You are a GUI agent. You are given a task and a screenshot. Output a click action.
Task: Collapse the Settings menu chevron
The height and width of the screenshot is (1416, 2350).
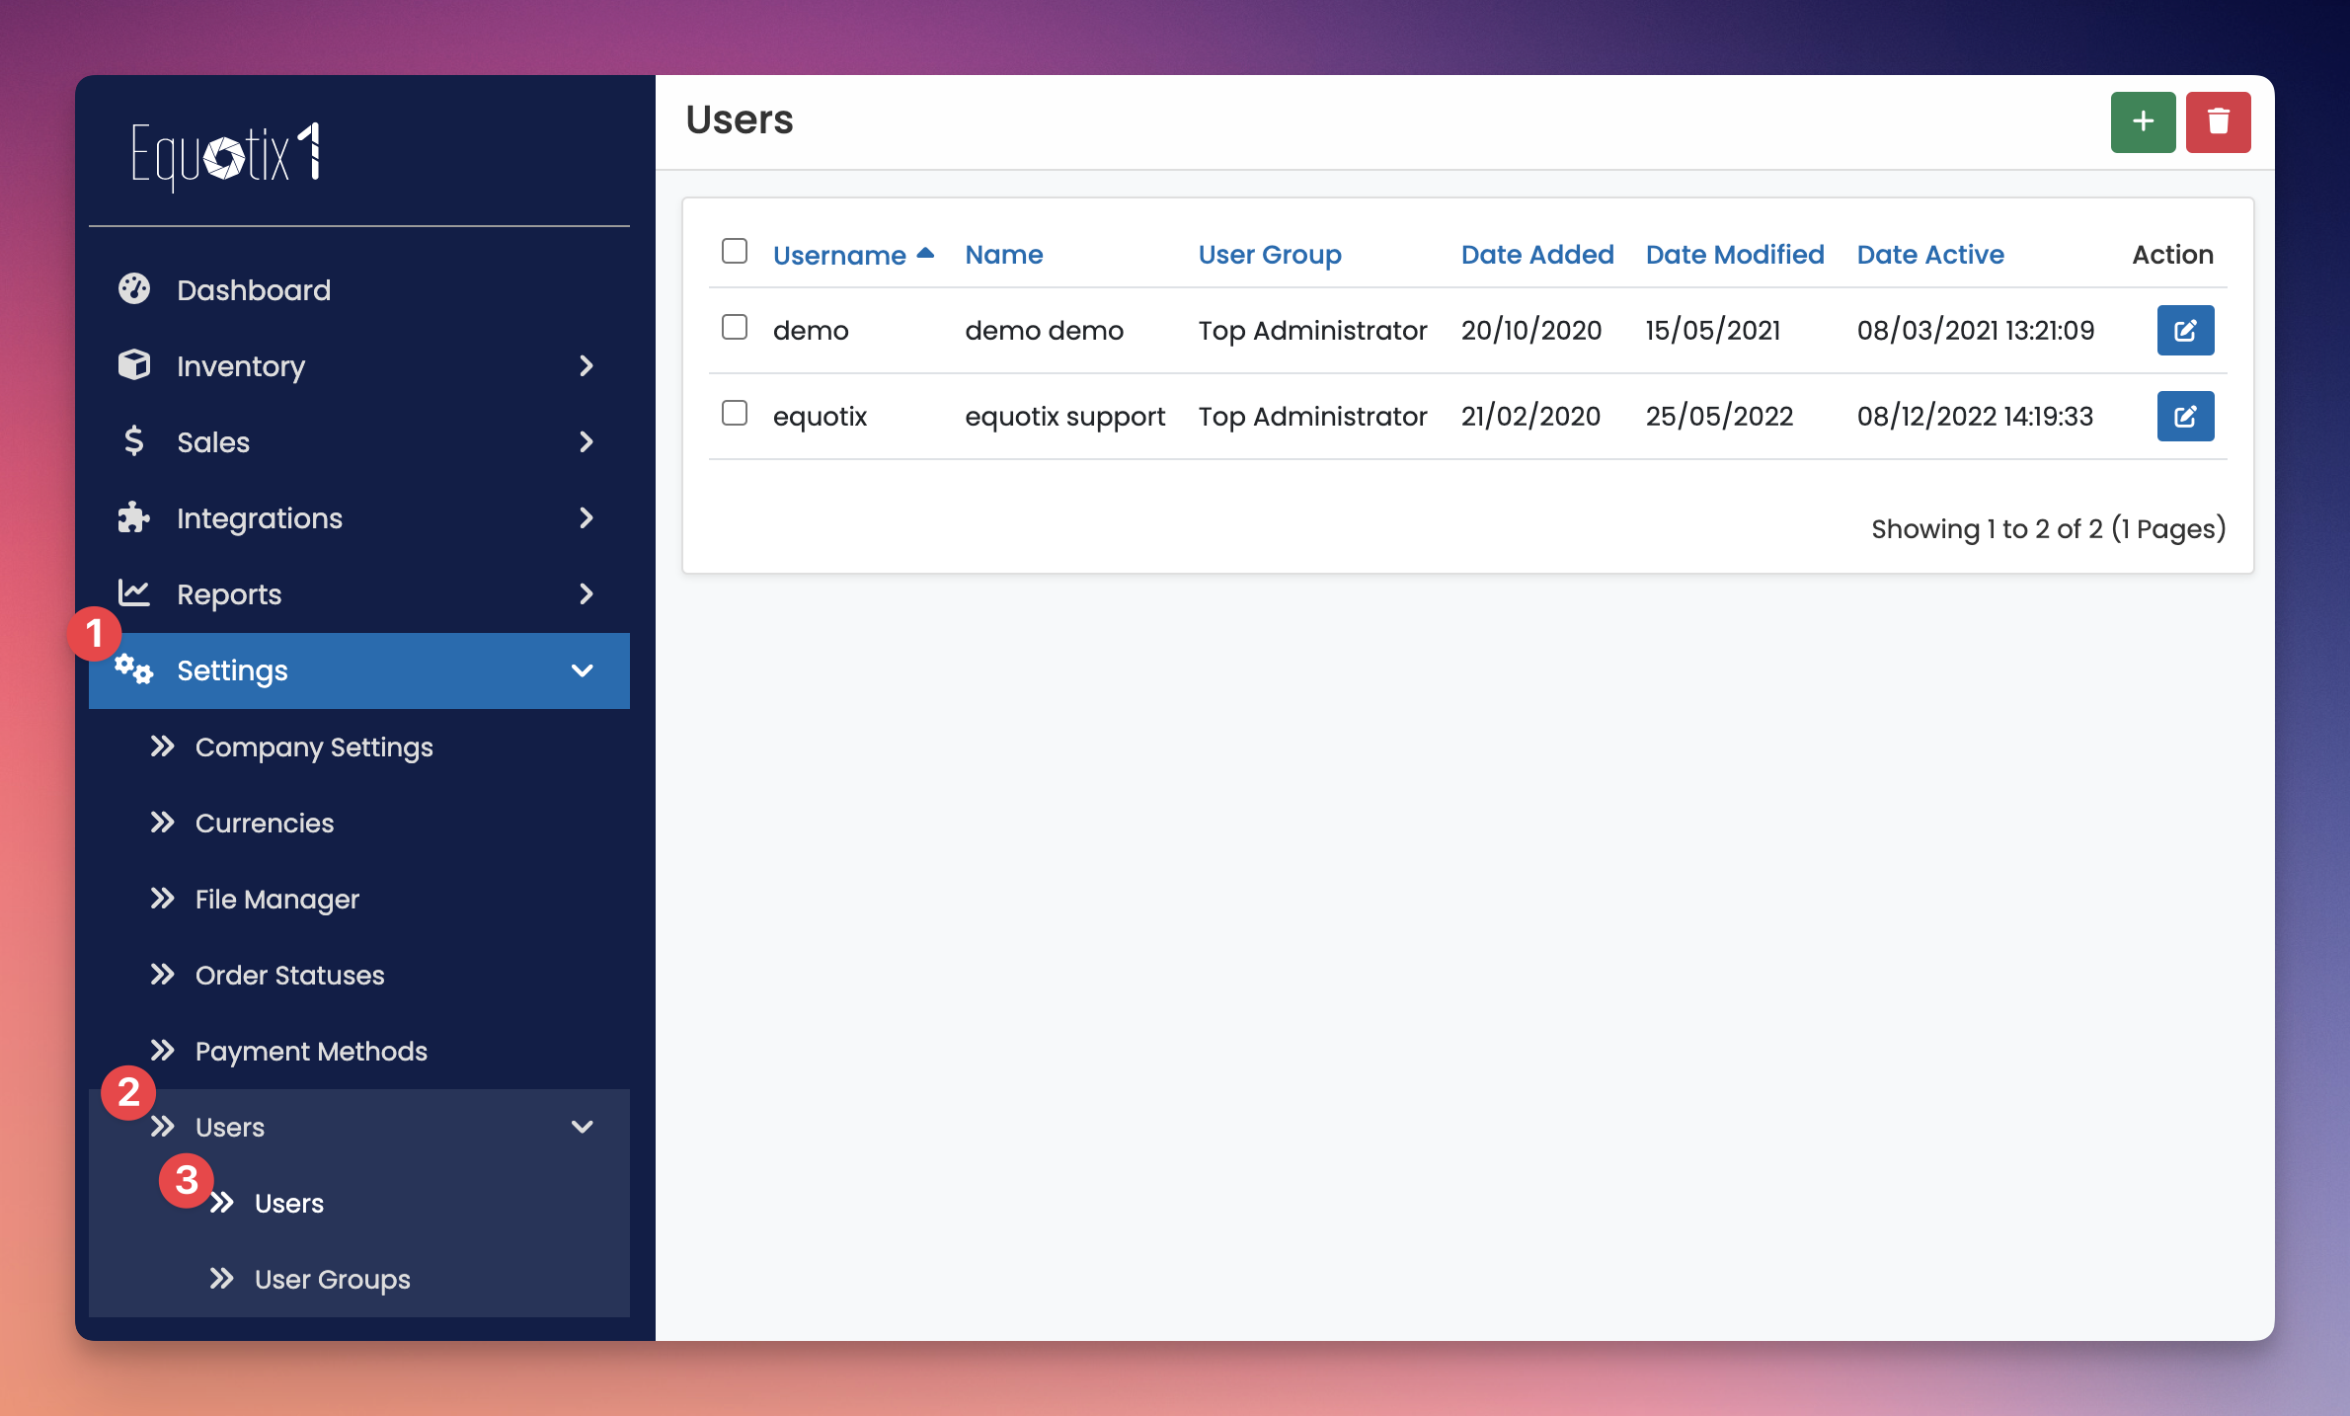point(583,670)
